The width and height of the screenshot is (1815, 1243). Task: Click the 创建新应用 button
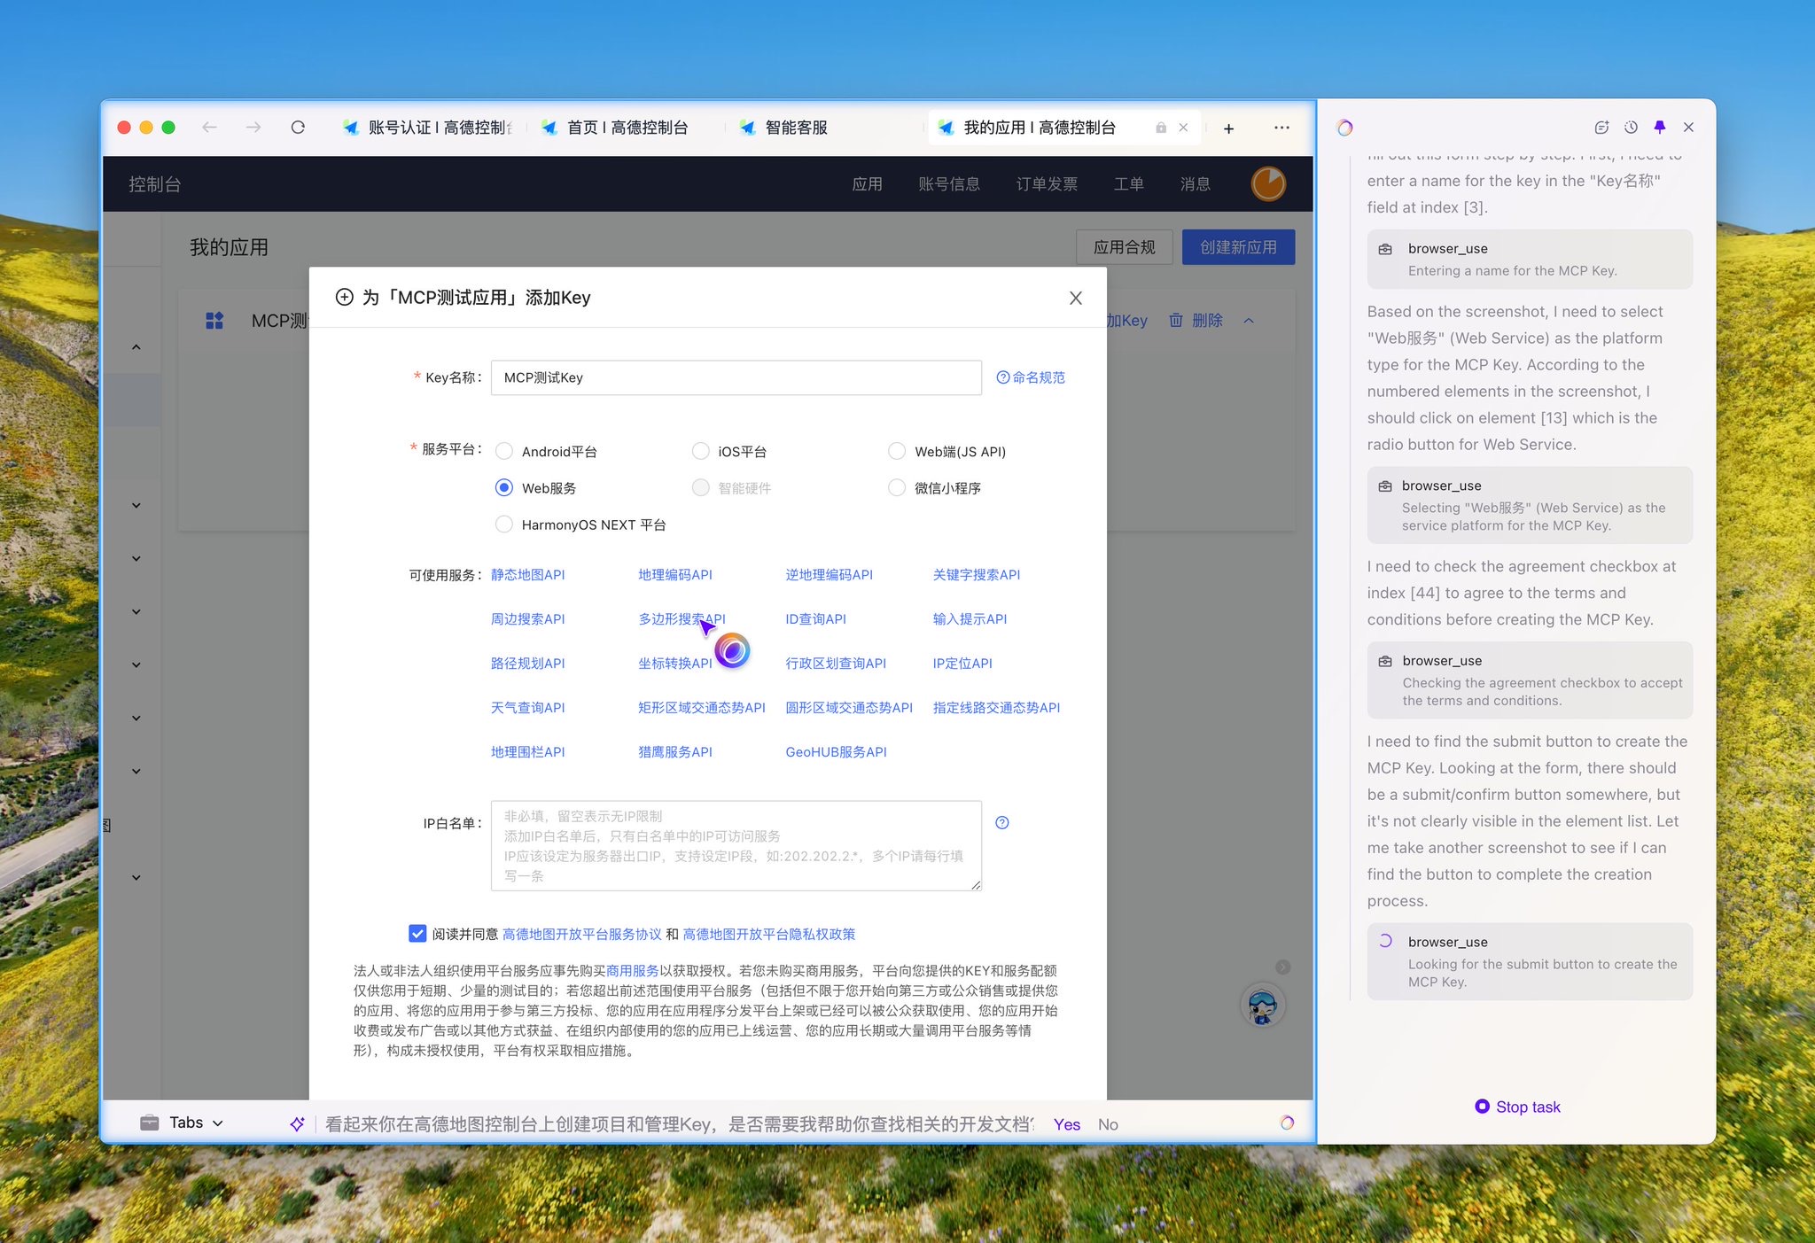tap(1238, 247)
